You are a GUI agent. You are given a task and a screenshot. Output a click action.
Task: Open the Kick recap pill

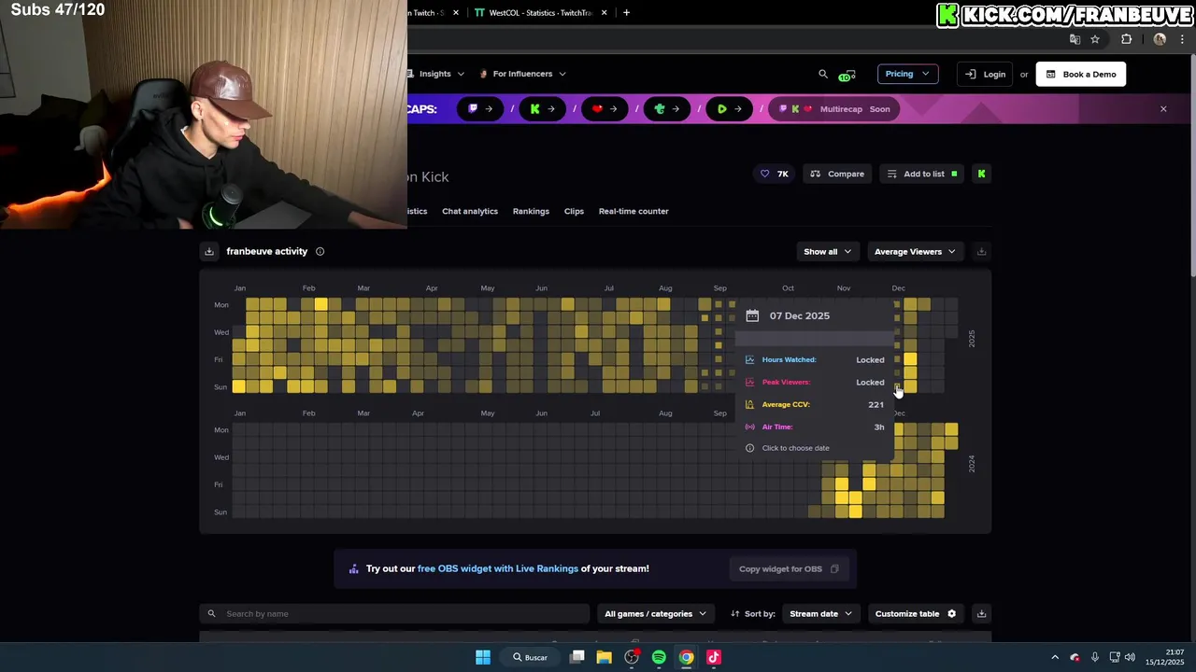click(x=543, y=109)
